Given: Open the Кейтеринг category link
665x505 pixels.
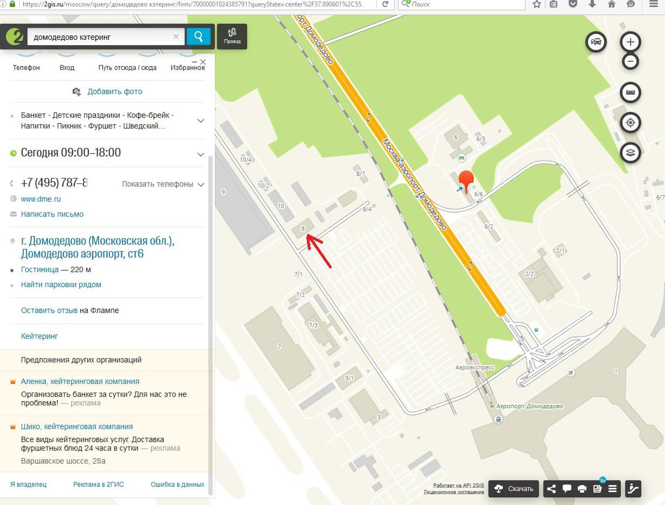Looking at the screenshot, I should [39, 336].
